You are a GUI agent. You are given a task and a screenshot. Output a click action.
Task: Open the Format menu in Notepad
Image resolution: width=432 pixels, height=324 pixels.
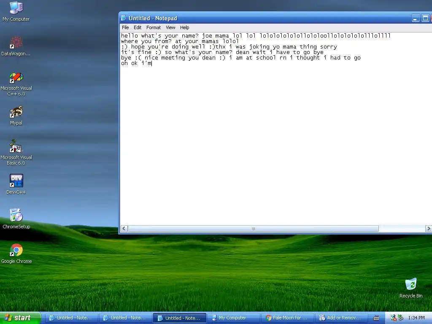[x=154, y=27]
